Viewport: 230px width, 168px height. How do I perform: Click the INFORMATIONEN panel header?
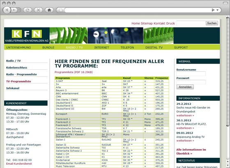click(x=198, y=98)
